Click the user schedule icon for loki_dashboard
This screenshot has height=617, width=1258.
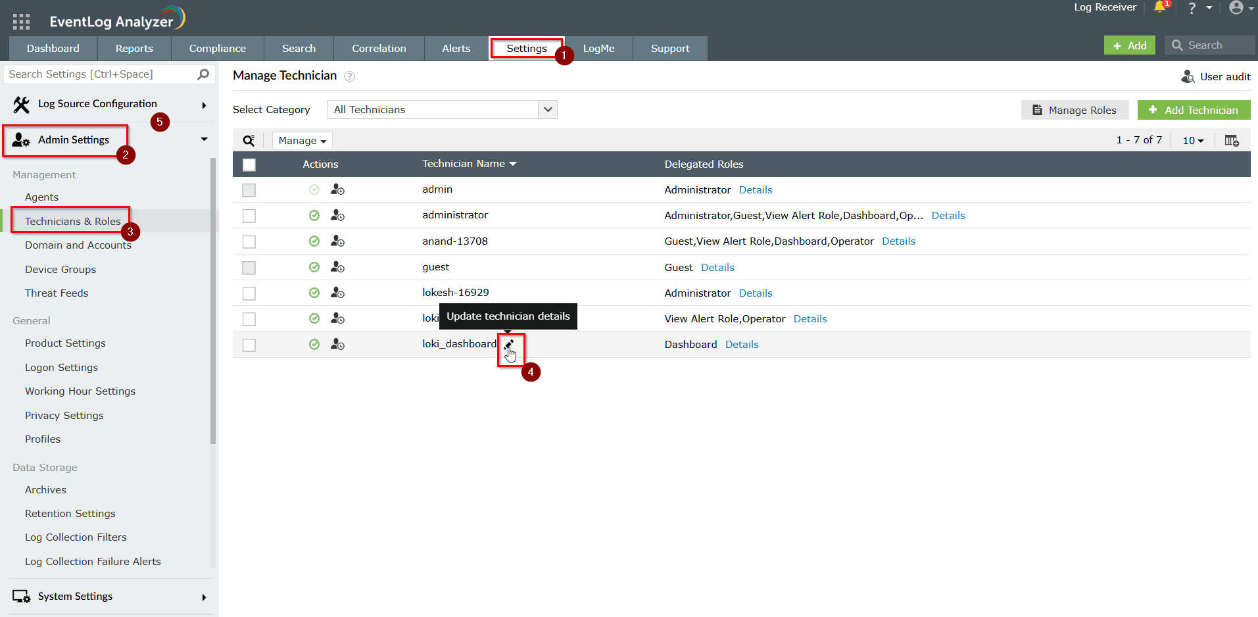pos(337,344)
